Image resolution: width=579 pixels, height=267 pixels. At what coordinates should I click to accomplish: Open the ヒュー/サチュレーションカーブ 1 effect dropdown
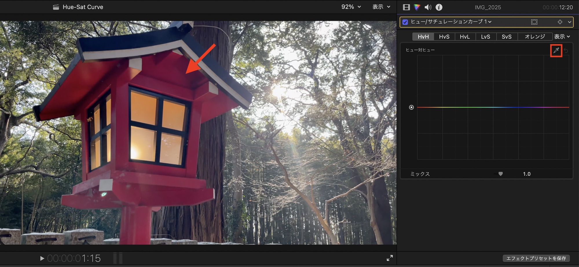click(x=451, y=22)
